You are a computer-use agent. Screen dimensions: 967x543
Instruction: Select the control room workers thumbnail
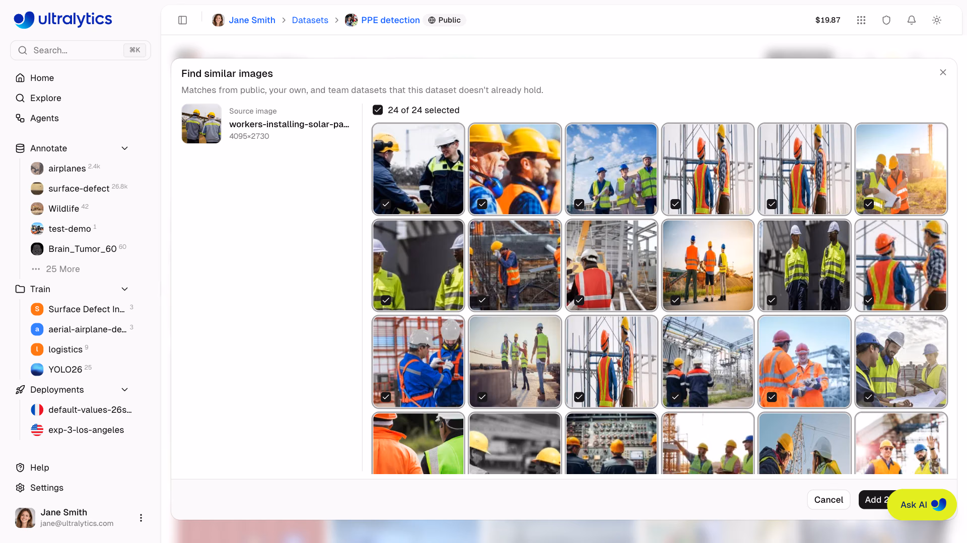click(611, 443)
